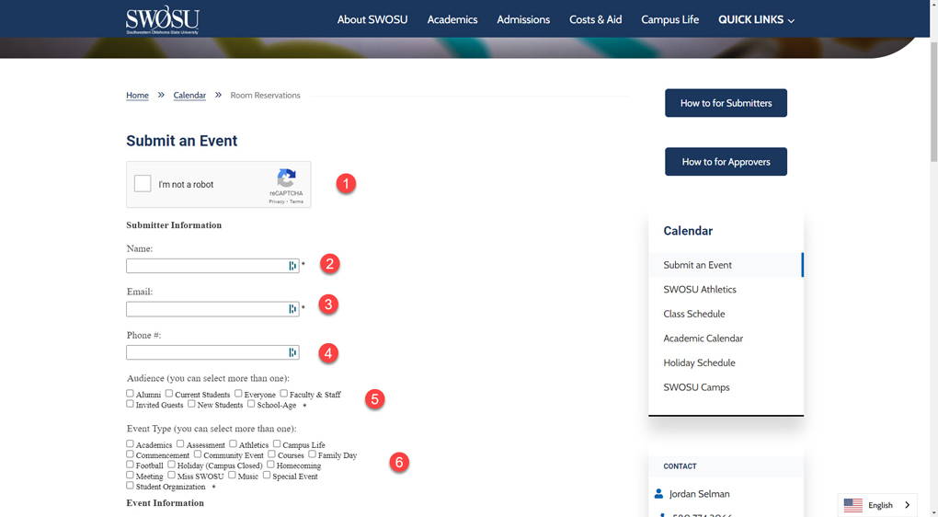Click the How to for Submitters button
The height and width of the screenshot is (517, 938).
tap(726, 103)
